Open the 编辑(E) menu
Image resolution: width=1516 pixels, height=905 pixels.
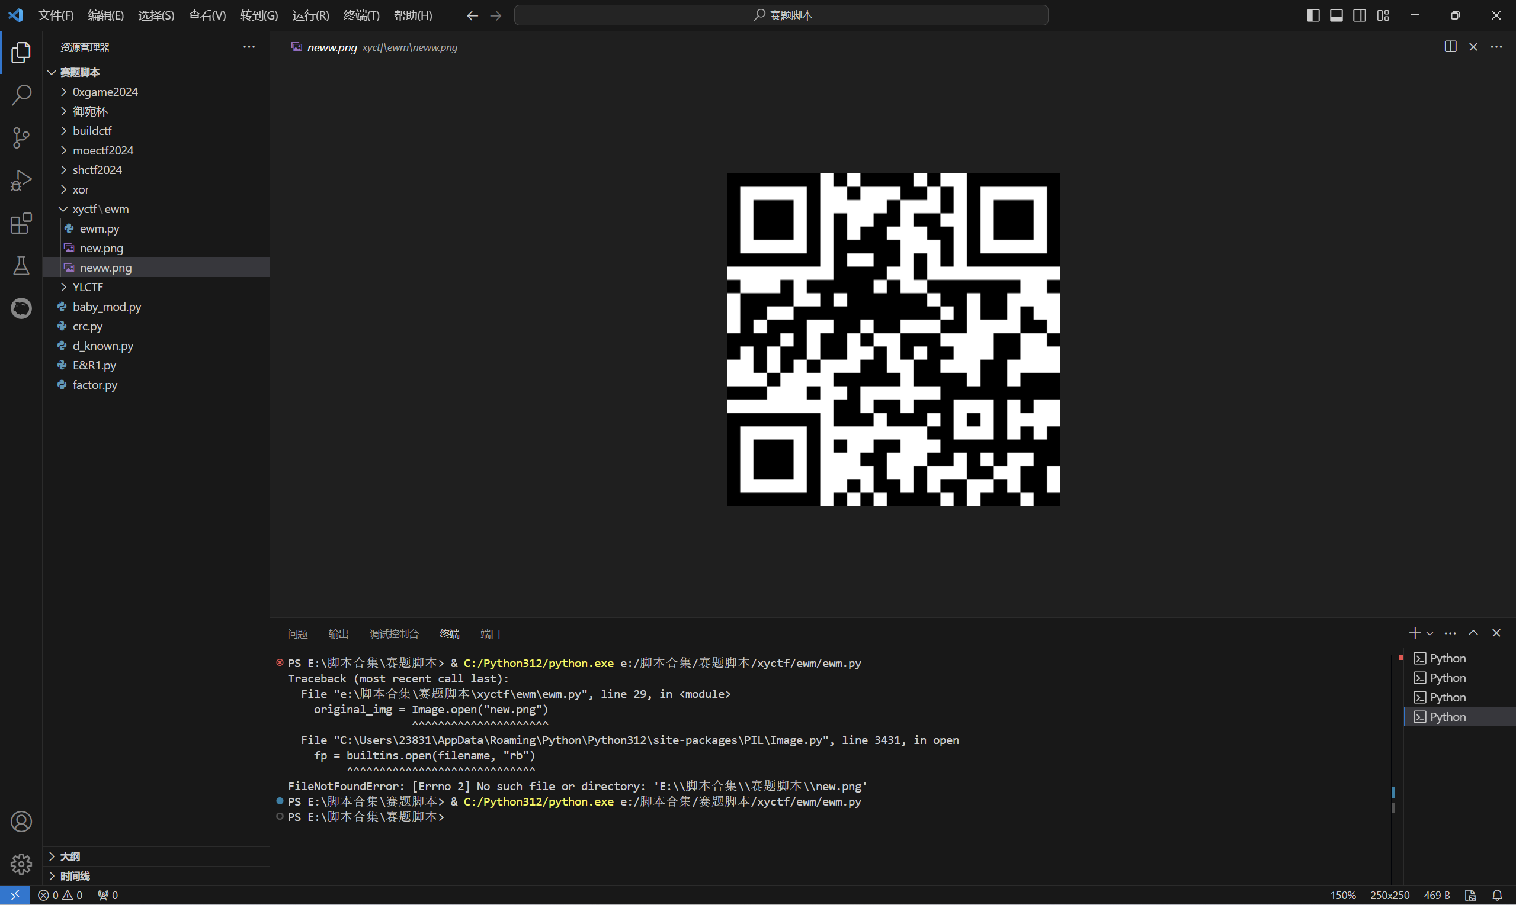(x=105, y=15)
